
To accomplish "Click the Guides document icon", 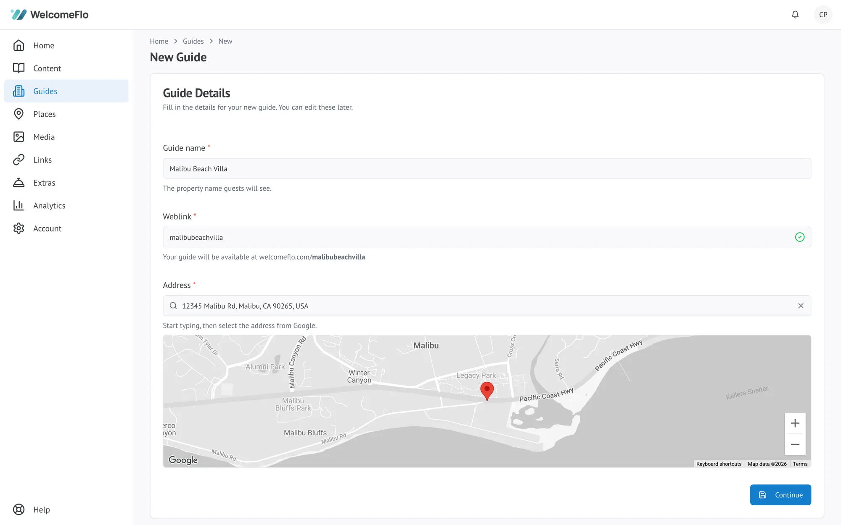I will tap(19, 91).
